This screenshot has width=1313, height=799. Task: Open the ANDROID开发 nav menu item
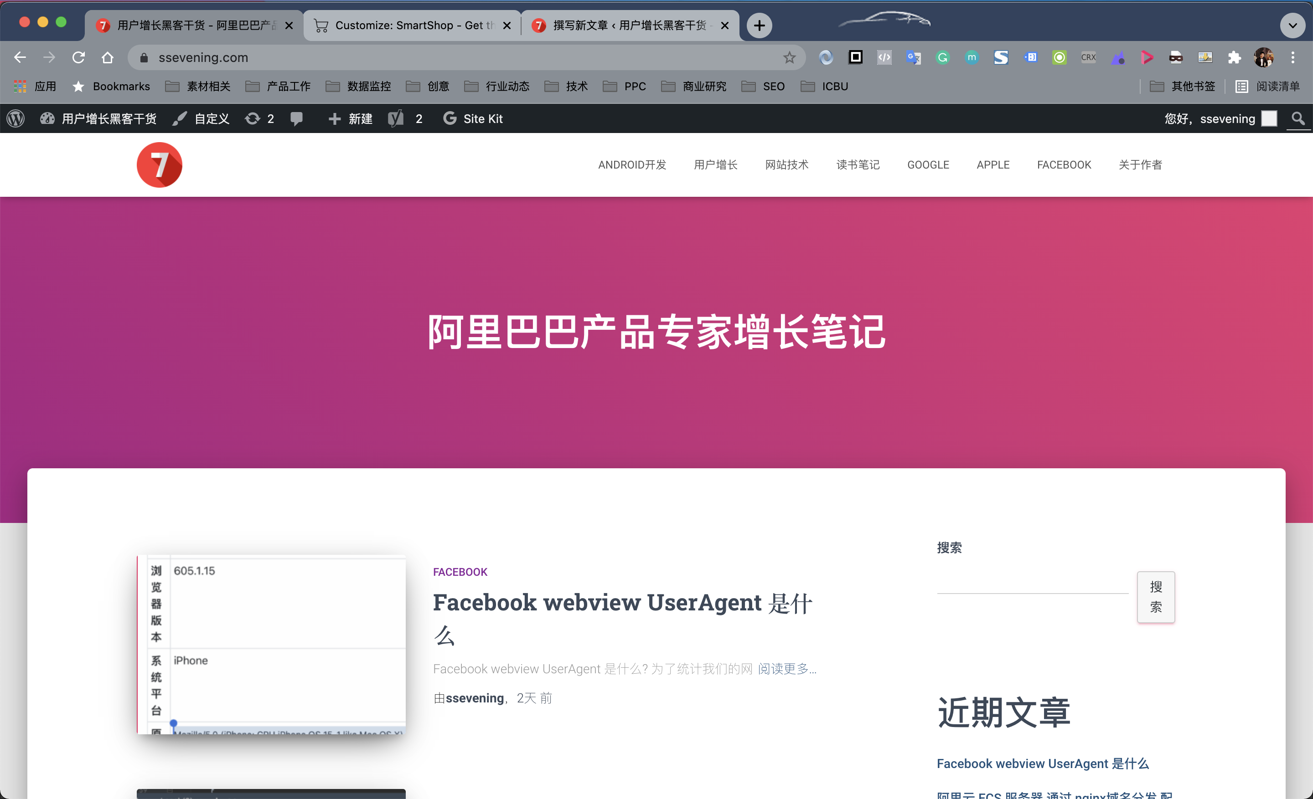tap(632, 164)
